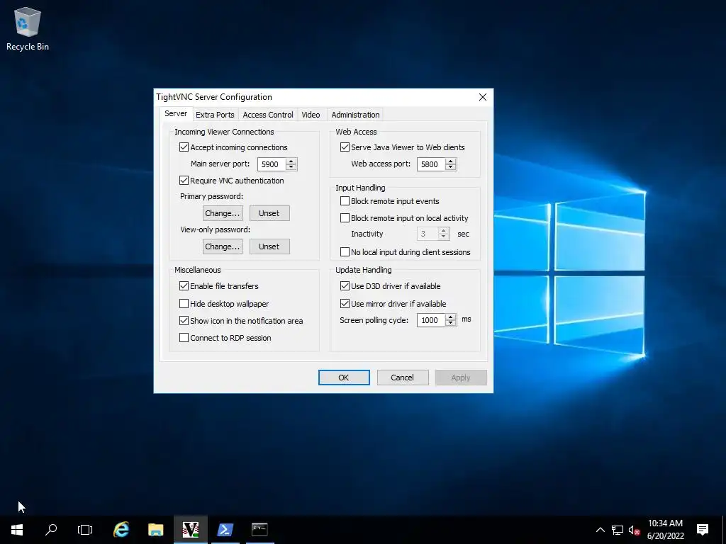726x544 pixels.
Task: Increase the web access port value
Action: (450, 161)
